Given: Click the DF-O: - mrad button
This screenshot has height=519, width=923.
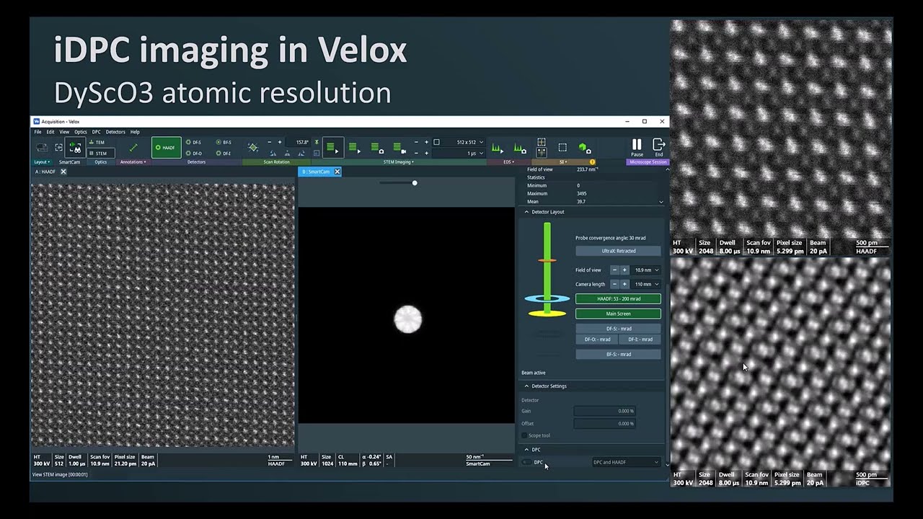Looking at the screenshot, I should tap(596, 340).
